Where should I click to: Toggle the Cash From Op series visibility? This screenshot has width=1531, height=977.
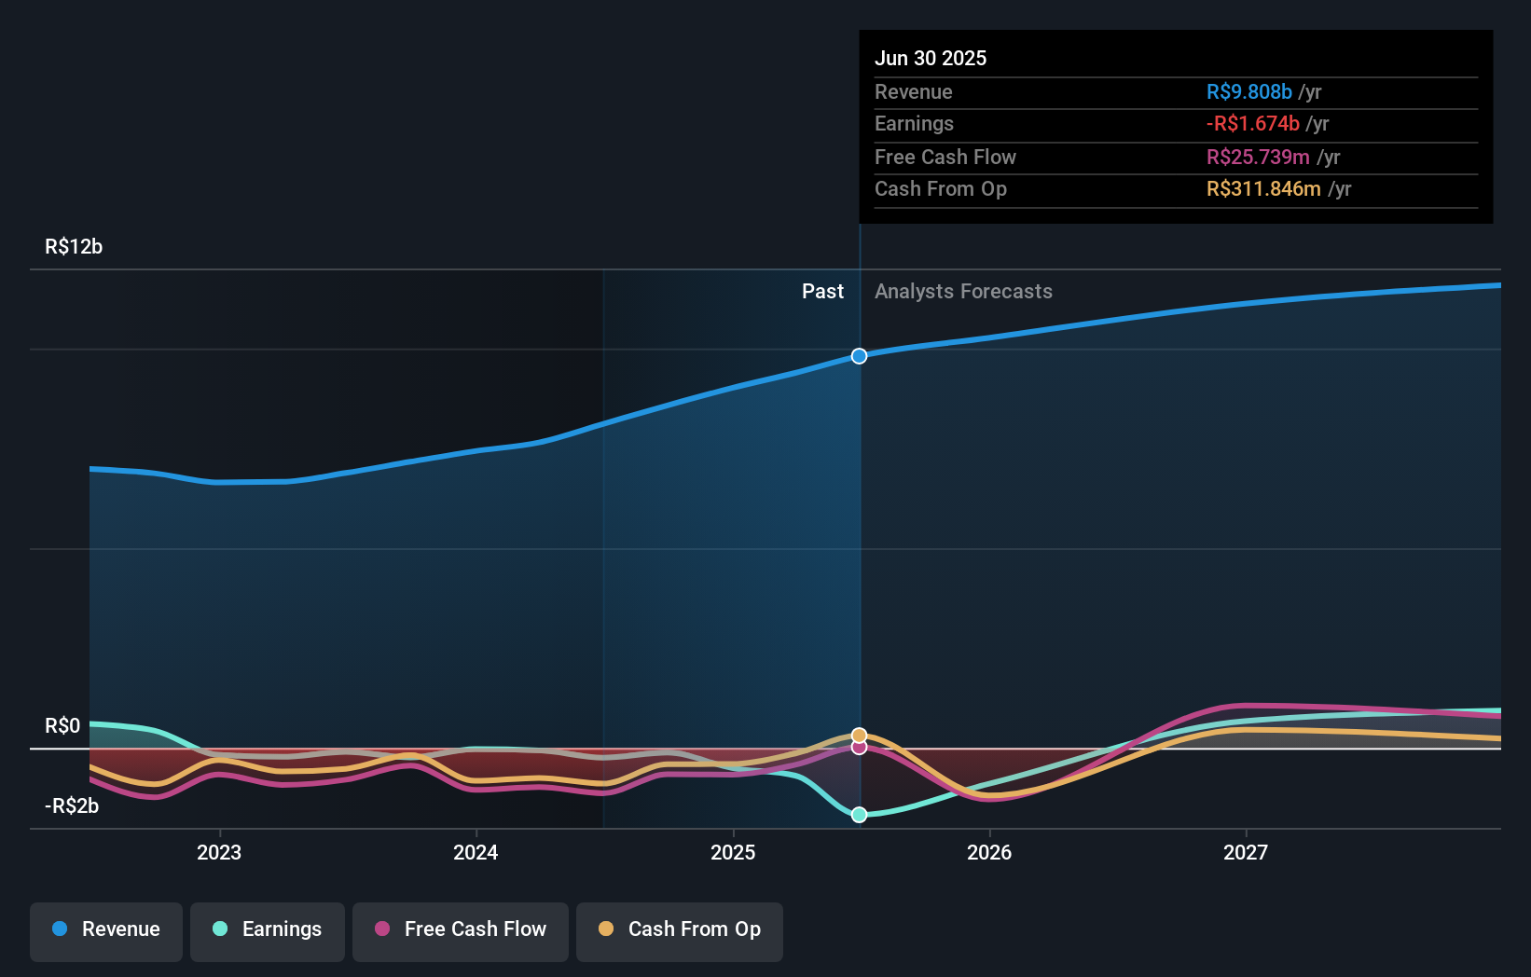tap(680, 930)
